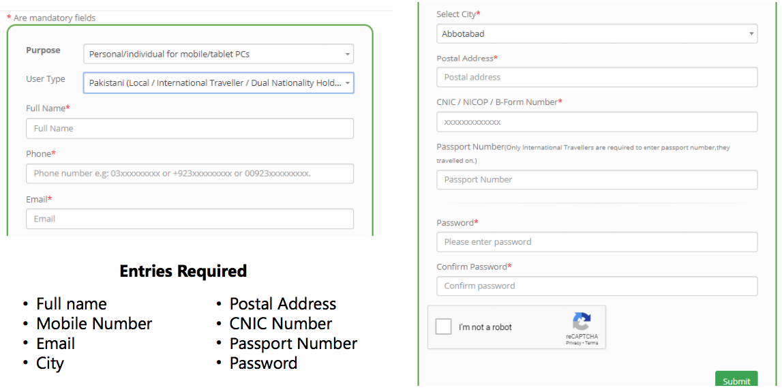Click the Purpose dropdown arrow

pyautogui.click(x=347, y=54)
